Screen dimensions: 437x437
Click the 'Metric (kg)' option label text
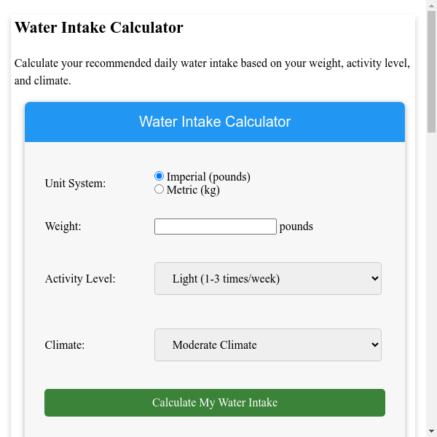[x=193, y=190]
